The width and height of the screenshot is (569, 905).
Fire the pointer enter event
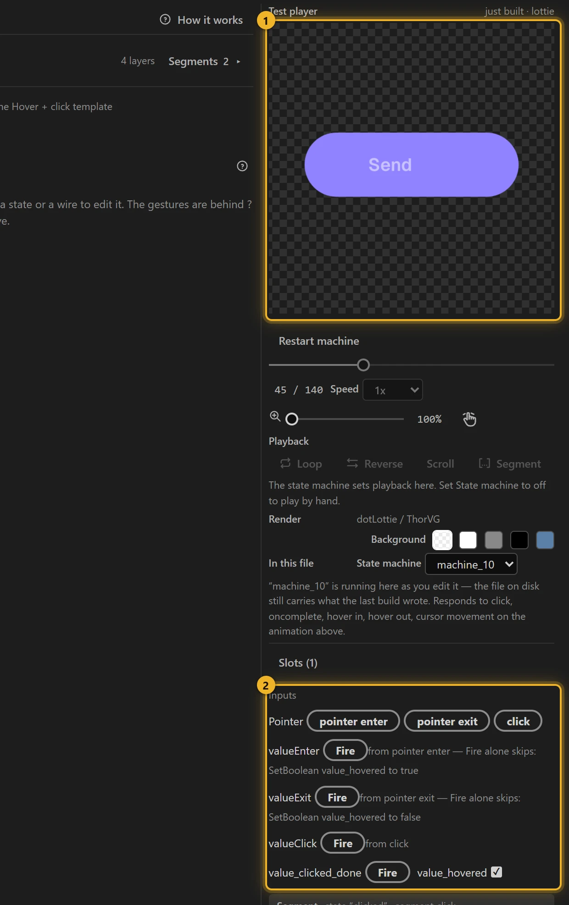353,721
